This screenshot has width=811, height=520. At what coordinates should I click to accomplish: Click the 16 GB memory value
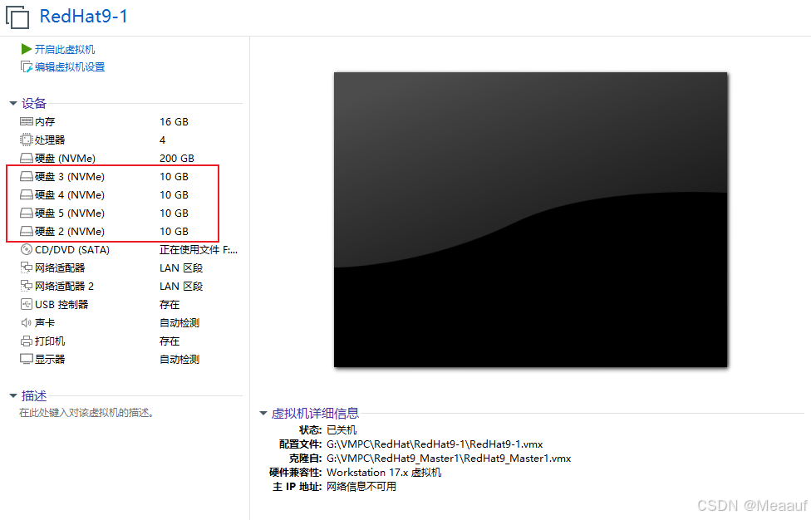[174, 122]
